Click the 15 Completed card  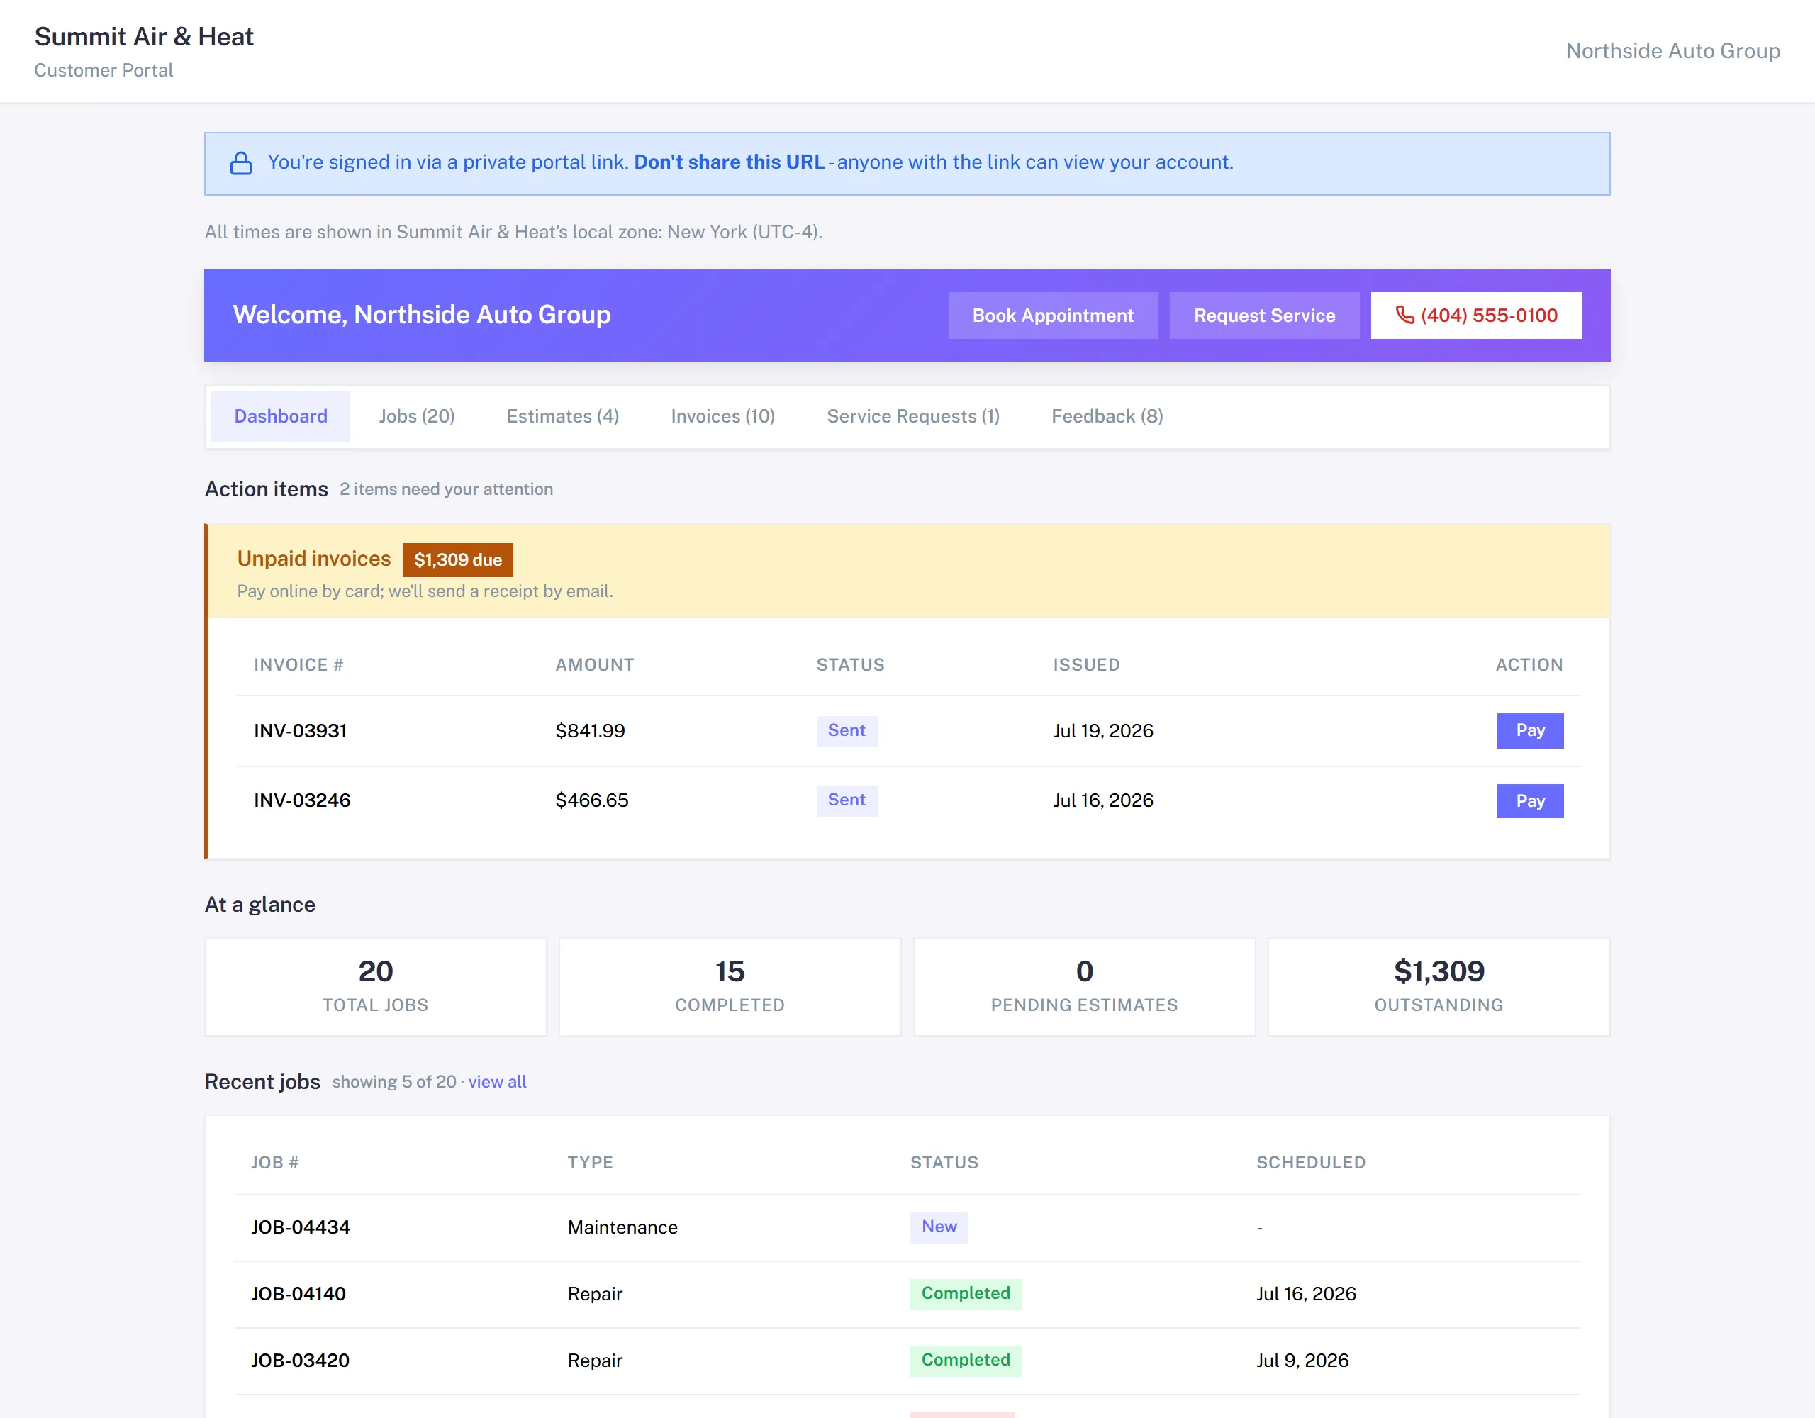coord(730,987)
